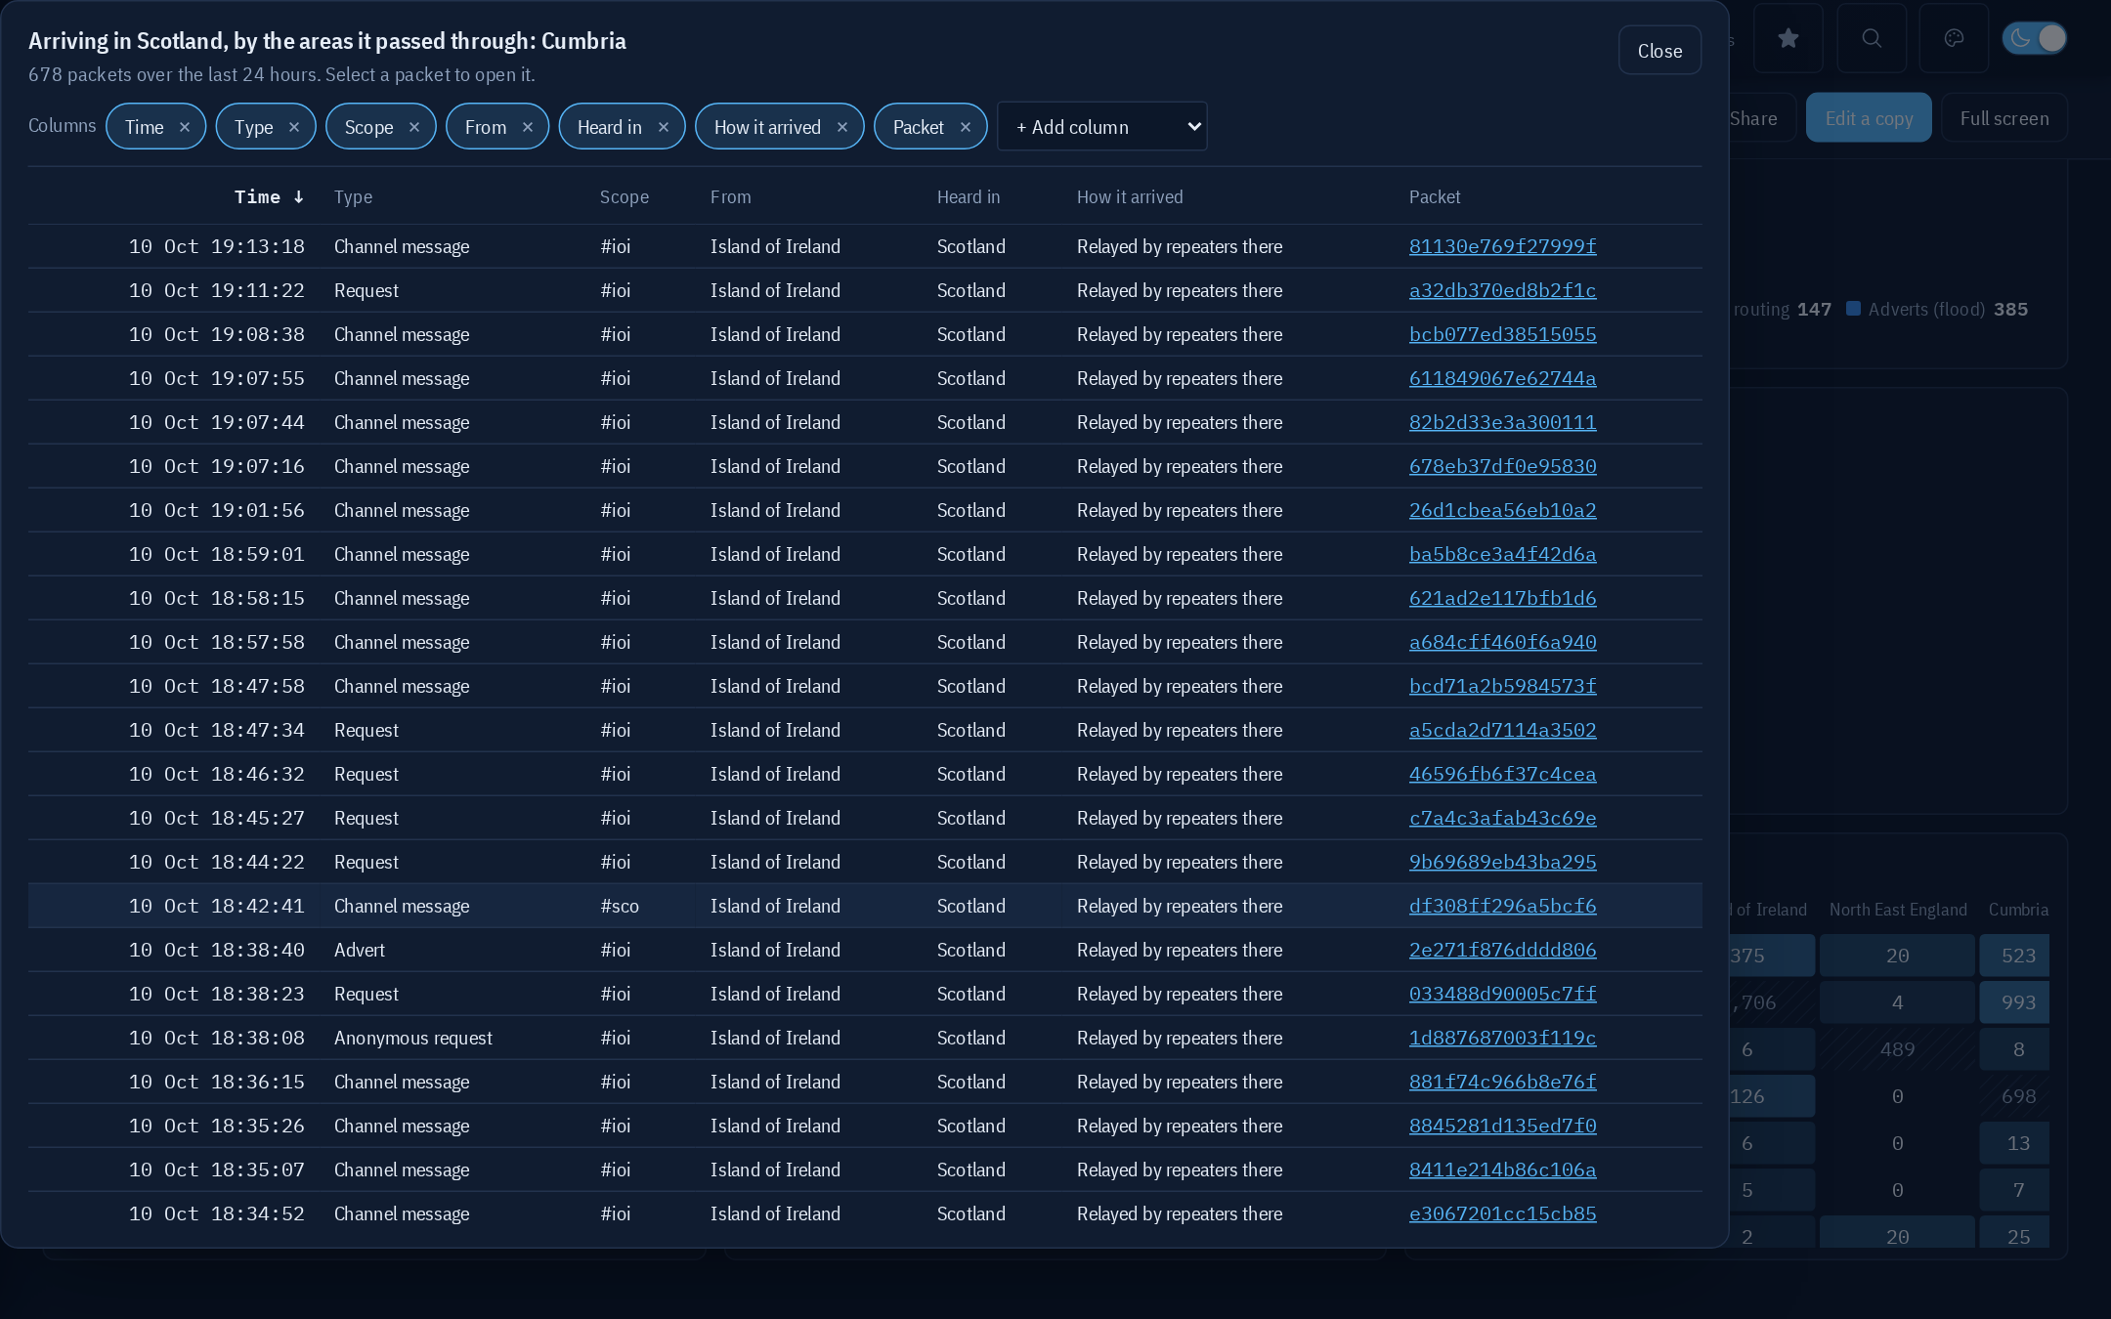Viewport: 2111px width, 1319px height.
Task: Open the palette theme icon
Action: pos(1954,38)
